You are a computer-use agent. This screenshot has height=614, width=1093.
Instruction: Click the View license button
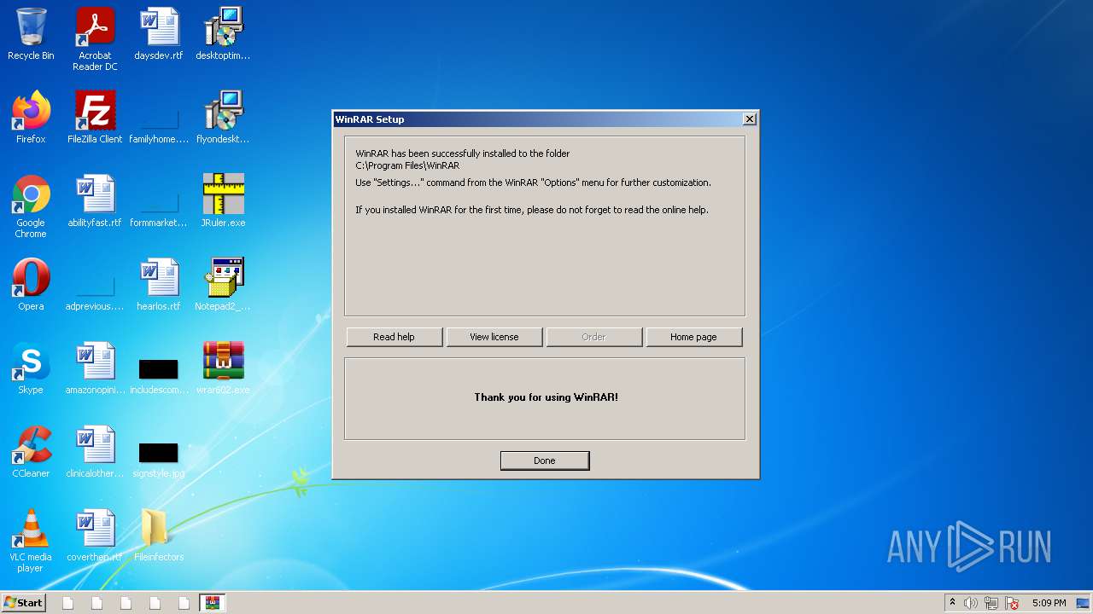494,337
